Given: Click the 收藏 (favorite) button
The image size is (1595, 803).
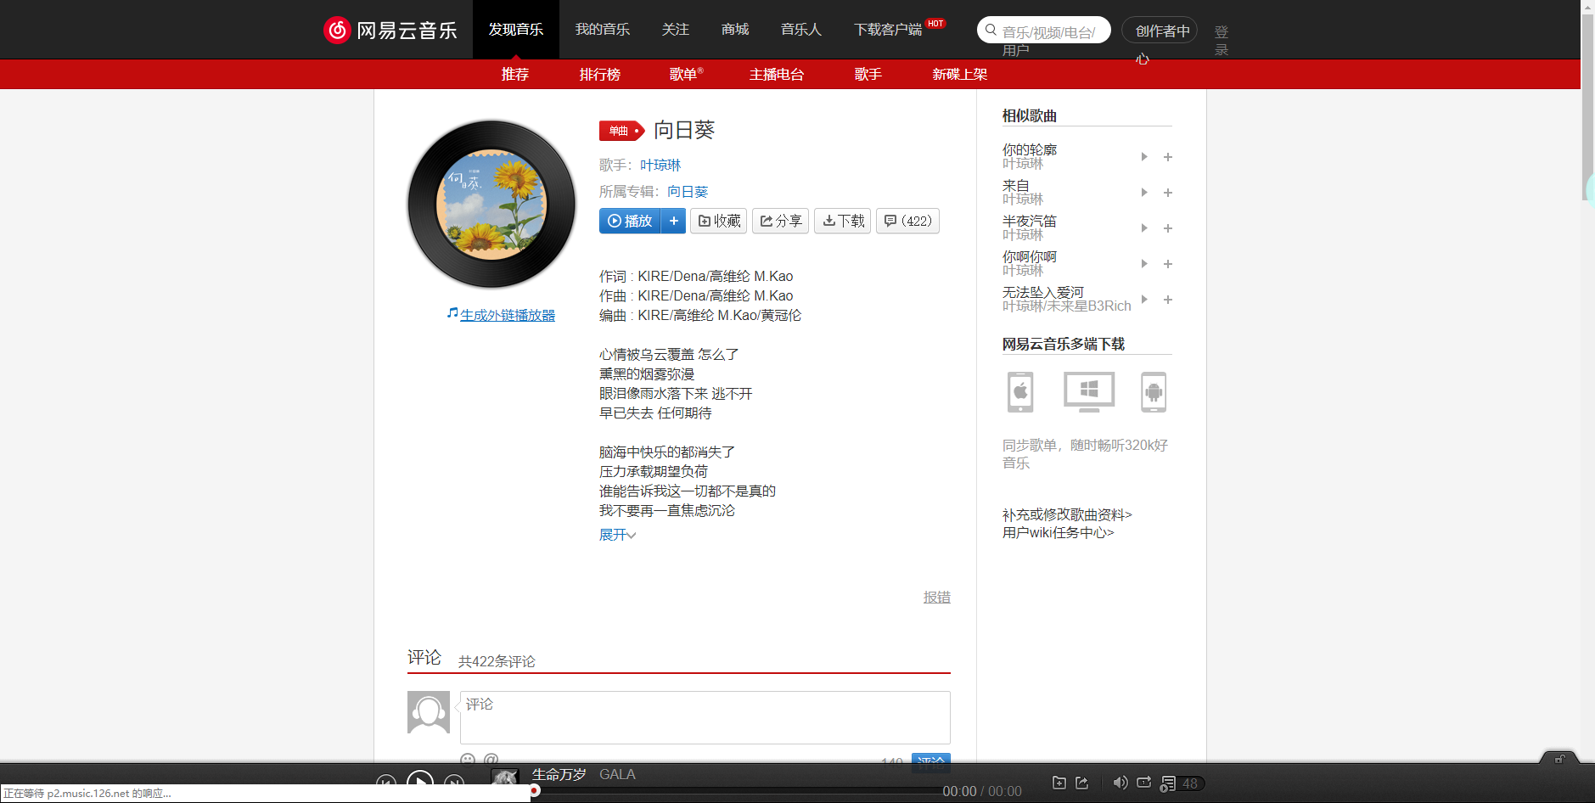Looking at the screenshot, I should (x=718, y=221).
